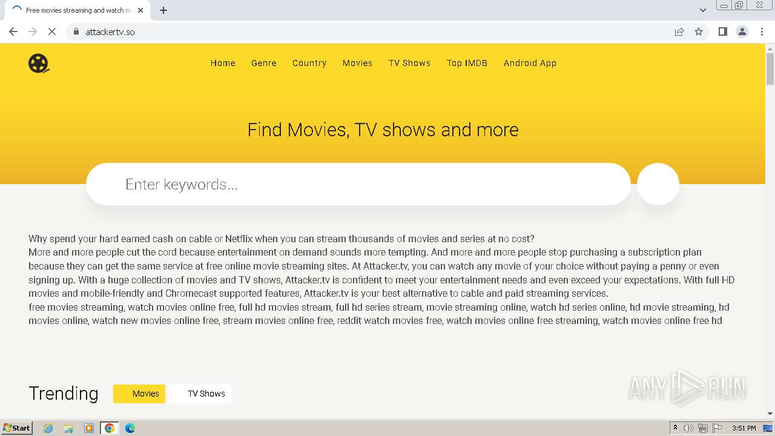Open network connection tray icon
Viewport: 775px width, 436px height.
coord(703,428)
